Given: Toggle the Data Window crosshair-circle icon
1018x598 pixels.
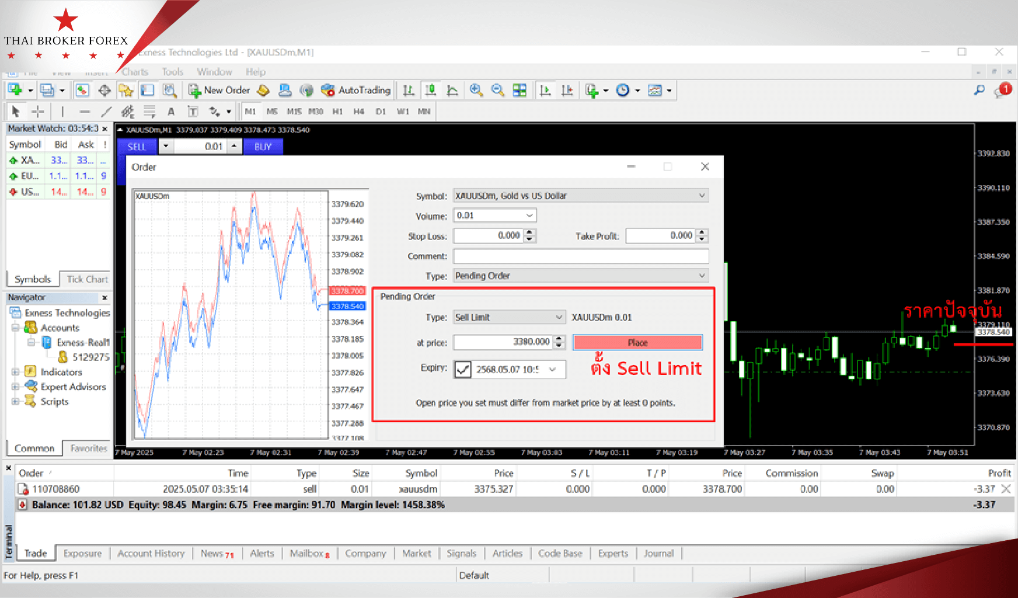Looking at the screenshot, I should coord(104,90).
